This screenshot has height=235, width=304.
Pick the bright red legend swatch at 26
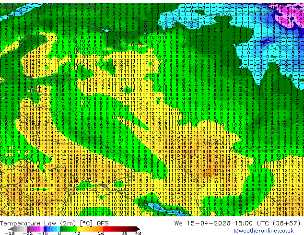click(105, 229)
